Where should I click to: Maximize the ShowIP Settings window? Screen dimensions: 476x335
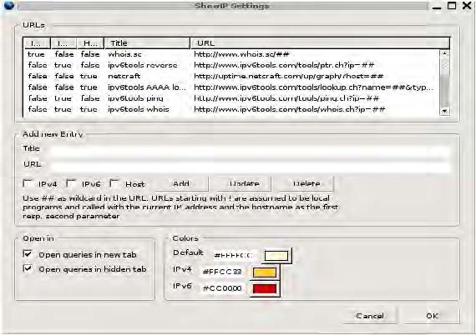point(452,5)
